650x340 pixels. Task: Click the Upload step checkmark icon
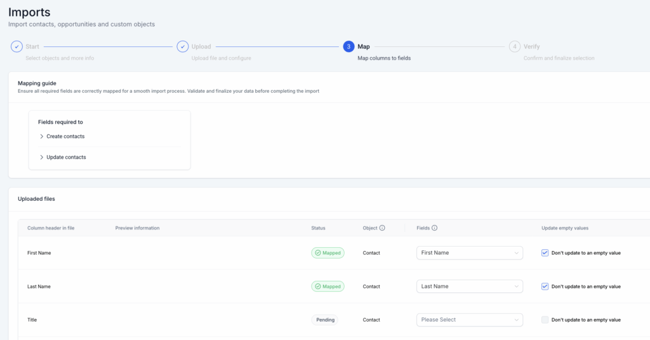coord(182,46)
